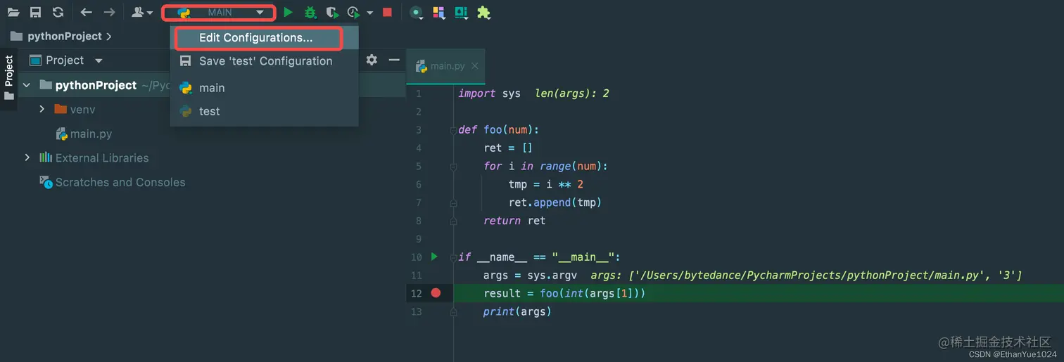Screen dimensions: 1064x362
Task: Click the multicolor squares toolbar icon
Action: 438,12
